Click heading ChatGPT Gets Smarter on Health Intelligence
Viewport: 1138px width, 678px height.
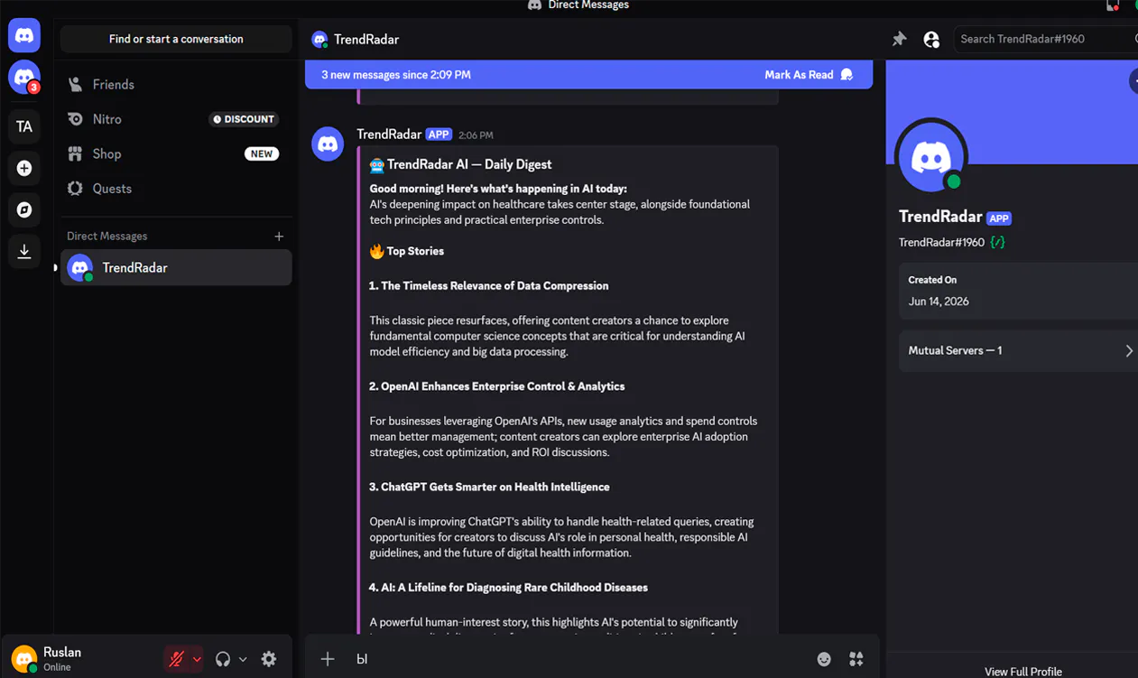point(489,487)
